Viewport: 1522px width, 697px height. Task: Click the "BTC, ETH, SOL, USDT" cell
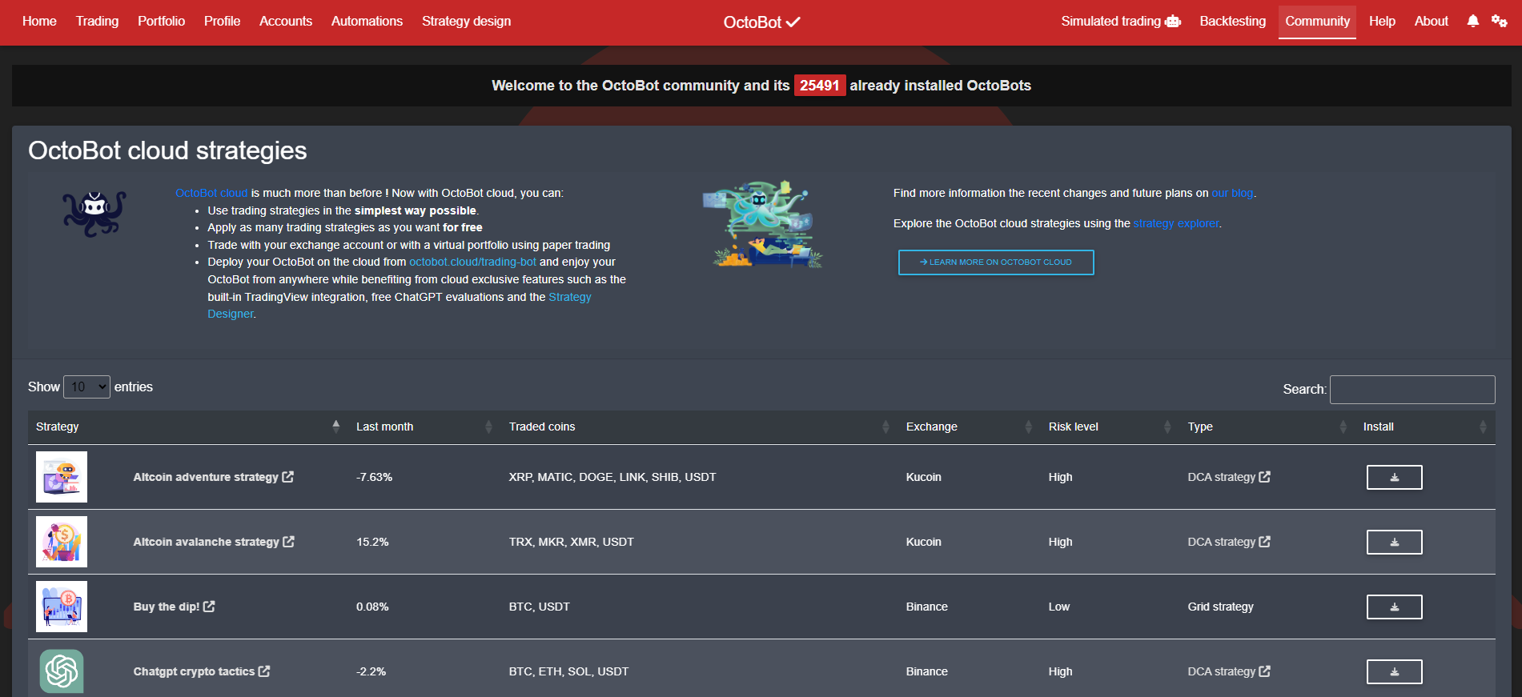tap(568, 671)
